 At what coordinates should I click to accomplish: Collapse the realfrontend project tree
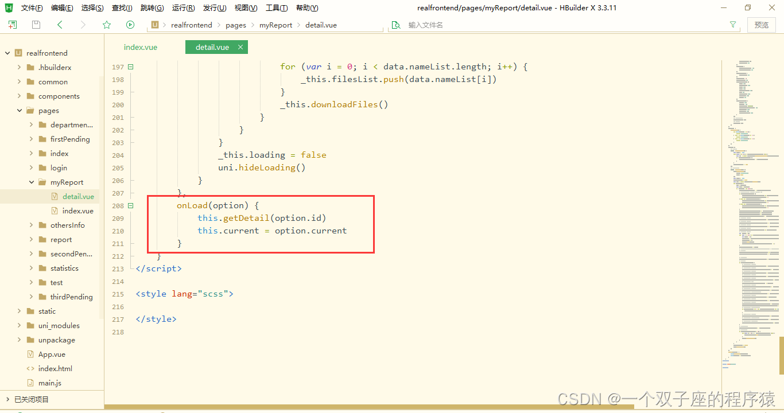tap(7, 53)
